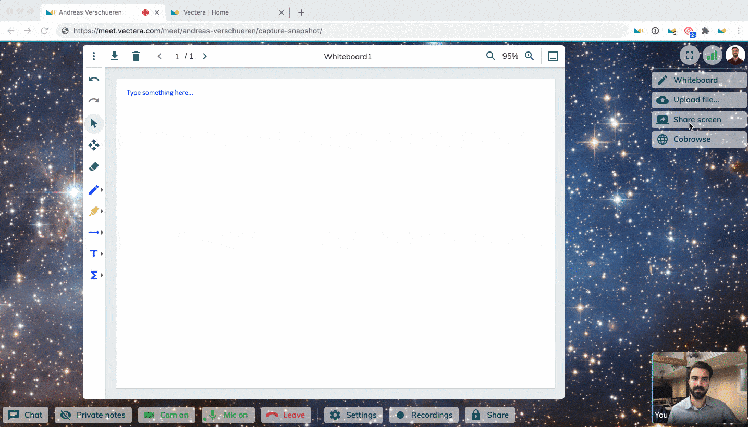
Task: Zoom in the whiteboard
Action: coord(530,56)
